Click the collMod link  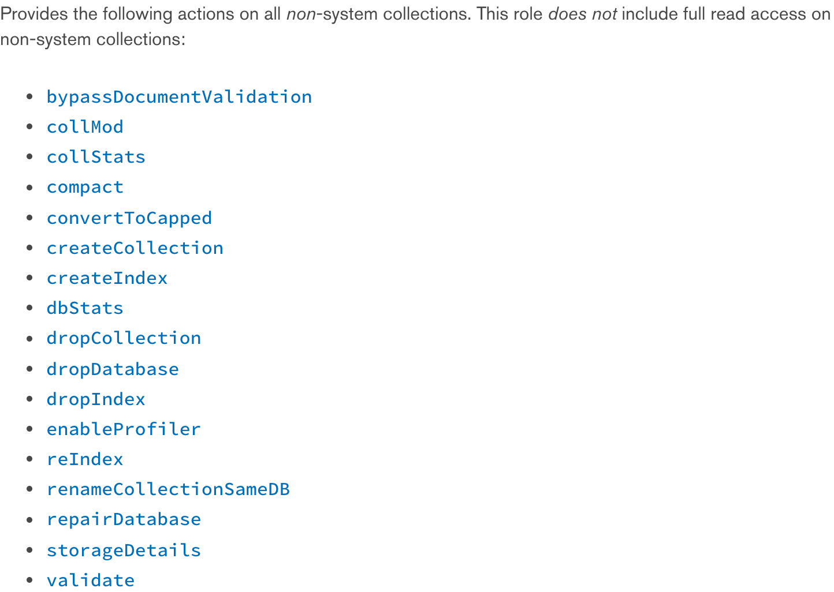click(85, 127)
